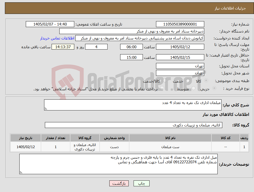Click the کد کالا column header
254x192 pixels.
[x=225, y=138]
